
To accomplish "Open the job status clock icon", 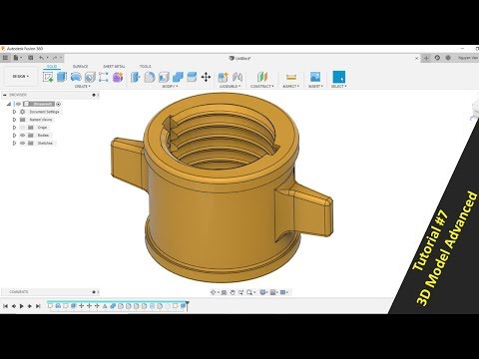I will [437, 58].
